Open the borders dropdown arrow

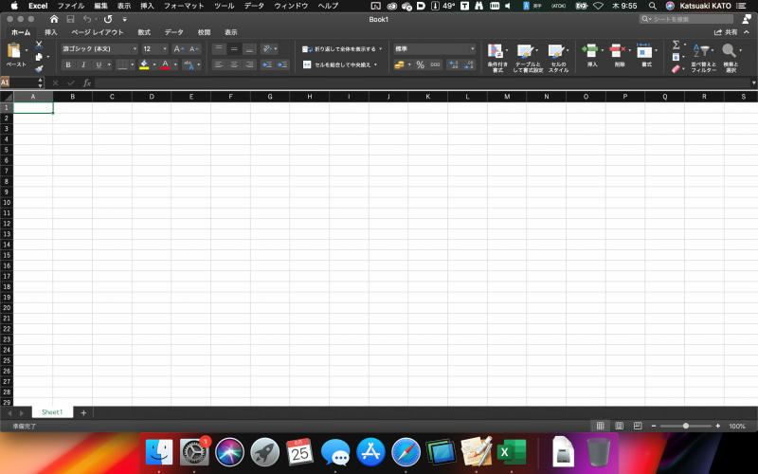(x=132, y=64)
